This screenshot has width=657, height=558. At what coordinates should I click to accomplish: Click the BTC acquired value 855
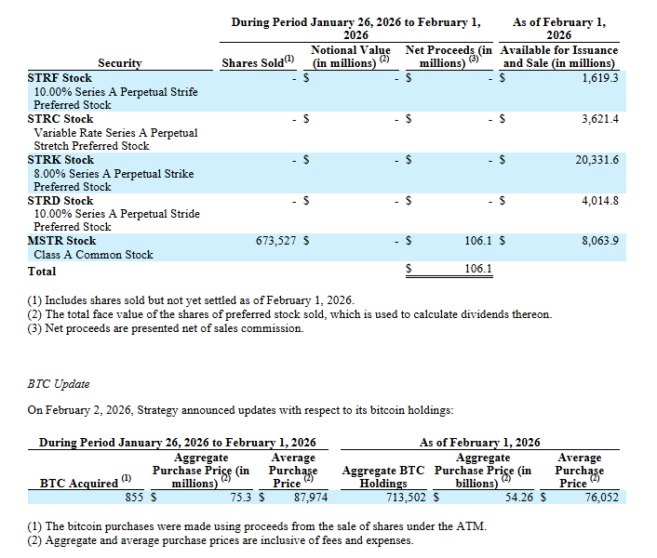(x=134, y=498)
